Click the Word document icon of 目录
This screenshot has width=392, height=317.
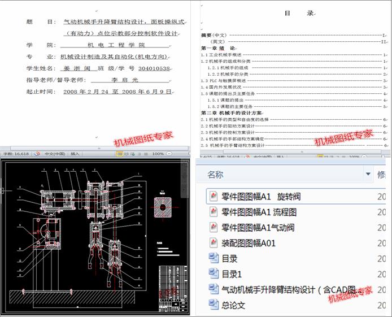click(x=214, y=258)
